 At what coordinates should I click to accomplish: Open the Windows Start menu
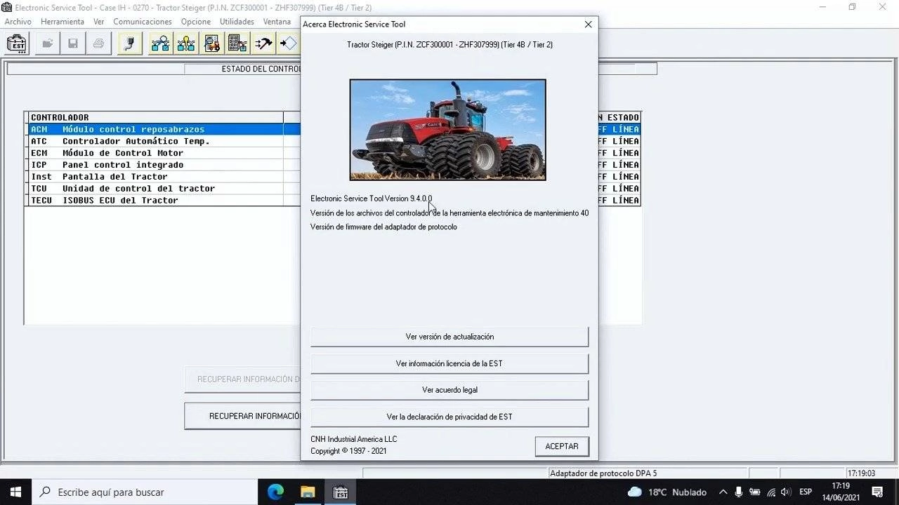[15, 492]
